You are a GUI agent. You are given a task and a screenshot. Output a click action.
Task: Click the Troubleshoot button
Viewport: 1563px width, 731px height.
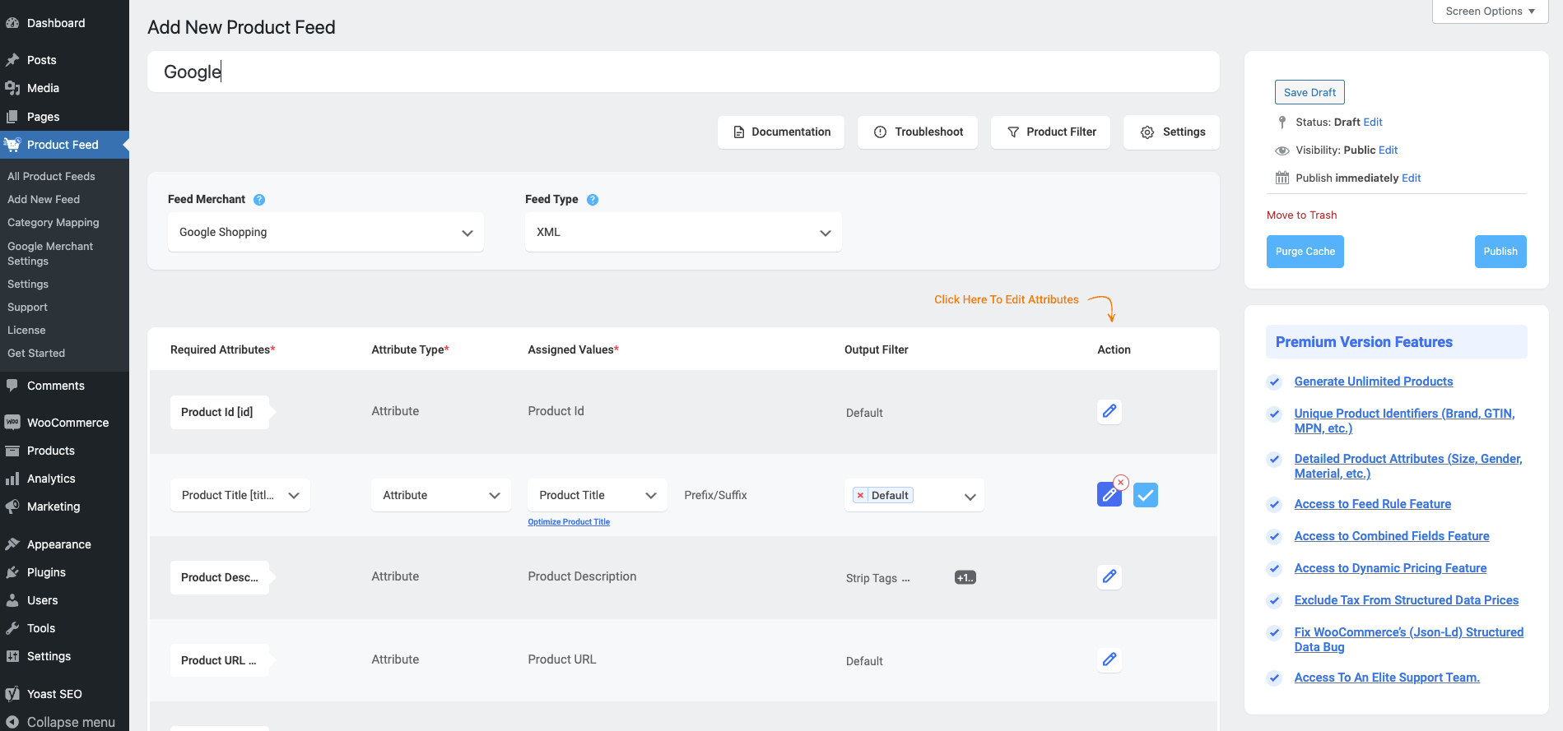tap(918, 132)
